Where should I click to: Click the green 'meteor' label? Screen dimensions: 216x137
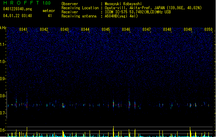point(49,11)
